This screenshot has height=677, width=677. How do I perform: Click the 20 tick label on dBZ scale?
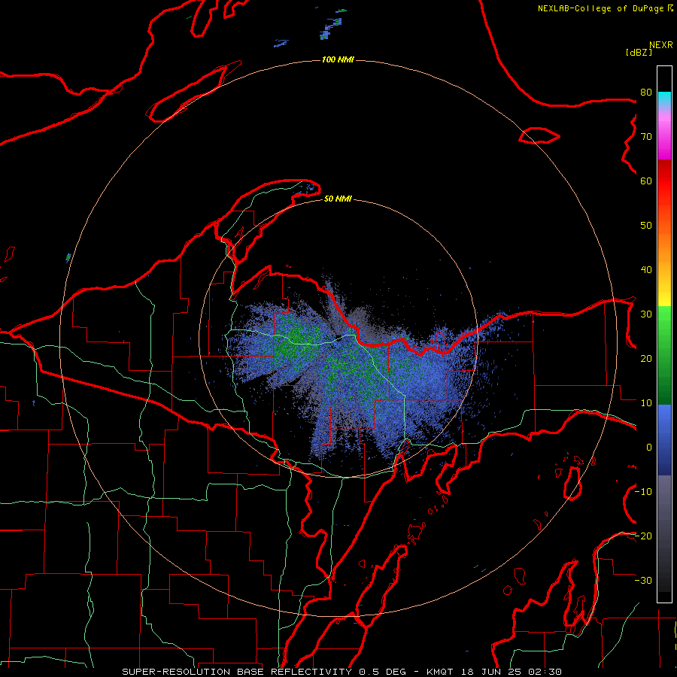pos(646,358)
